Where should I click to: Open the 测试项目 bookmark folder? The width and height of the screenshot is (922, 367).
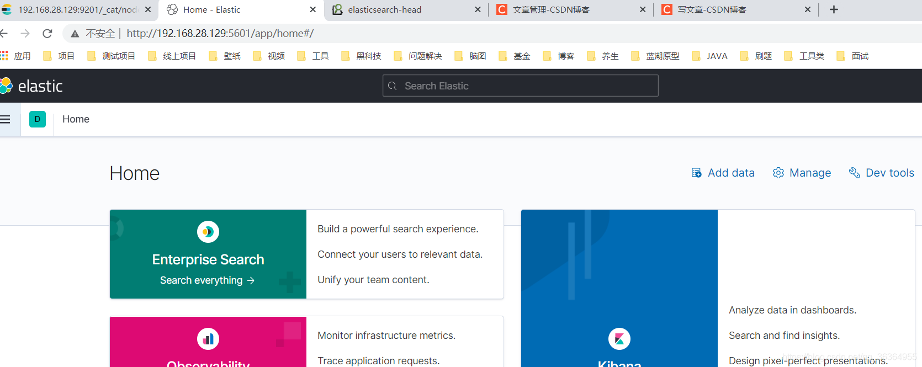coord(112,56)
